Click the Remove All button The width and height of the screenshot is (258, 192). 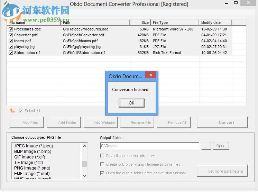point(174,122)
